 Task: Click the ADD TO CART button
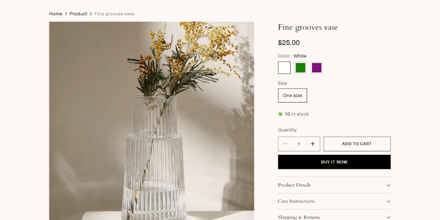357,144
